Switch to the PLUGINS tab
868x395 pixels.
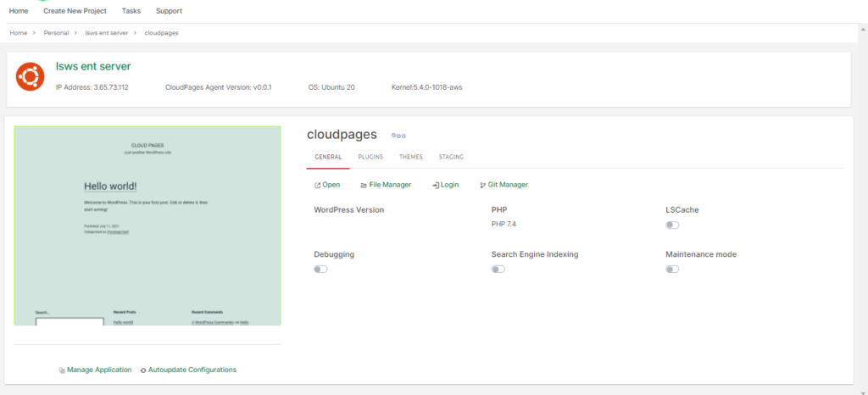(370, 157)
